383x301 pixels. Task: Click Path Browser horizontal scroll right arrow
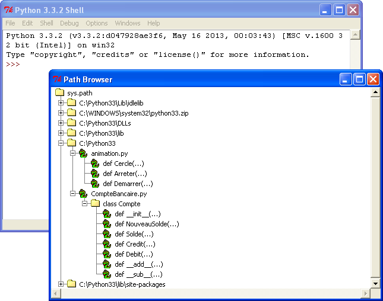tap(366, 293)
